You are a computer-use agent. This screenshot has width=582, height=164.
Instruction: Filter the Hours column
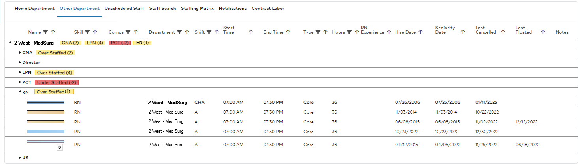(x=349, y=32)
